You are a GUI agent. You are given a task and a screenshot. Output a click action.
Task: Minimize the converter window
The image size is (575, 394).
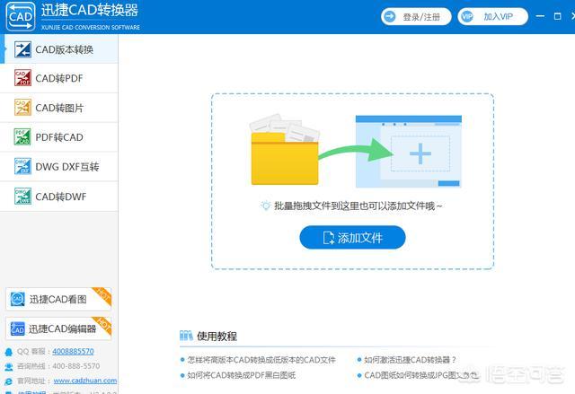540,16
